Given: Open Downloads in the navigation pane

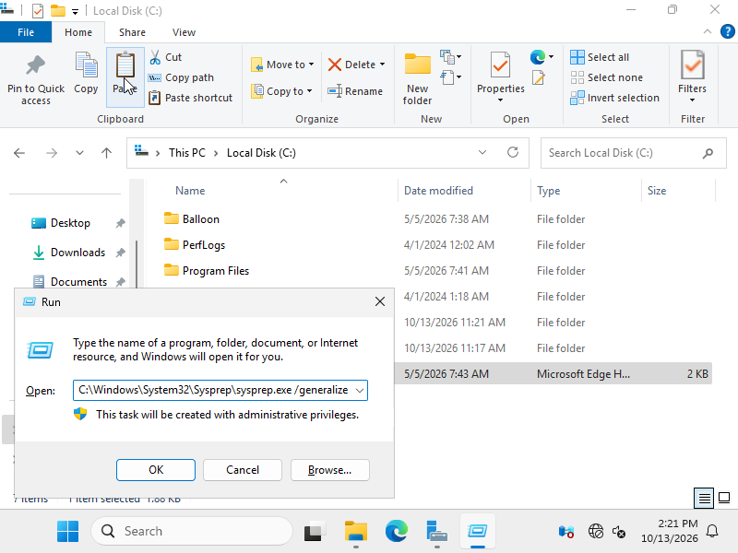Looking at the screenshot, I should [x=77, y=253].
